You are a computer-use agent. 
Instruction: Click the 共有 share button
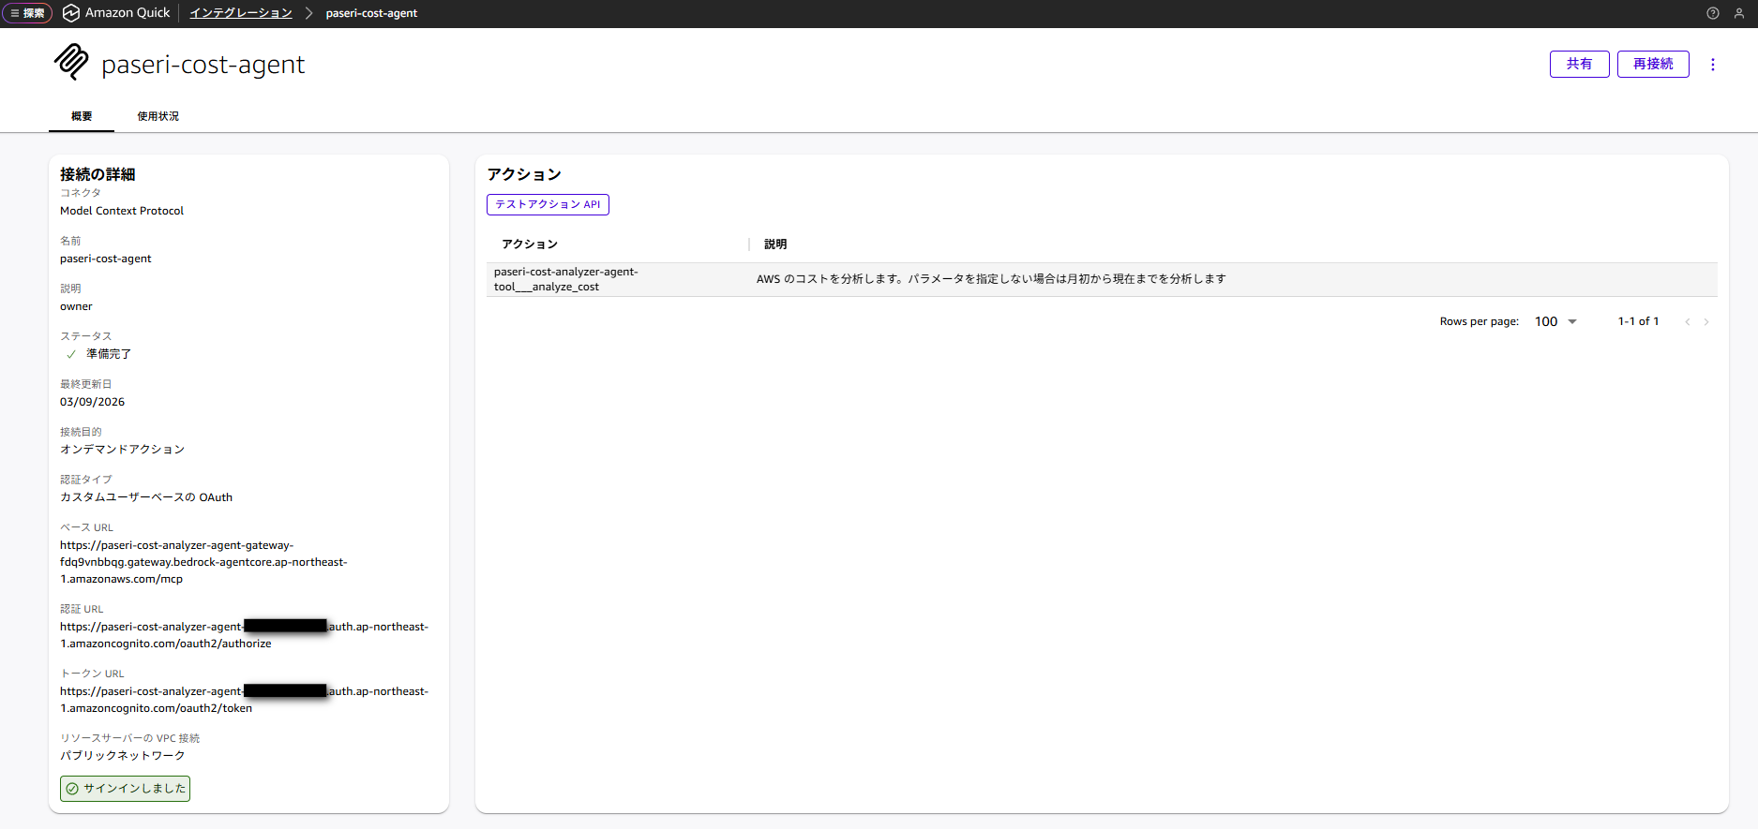[1579, 64]
